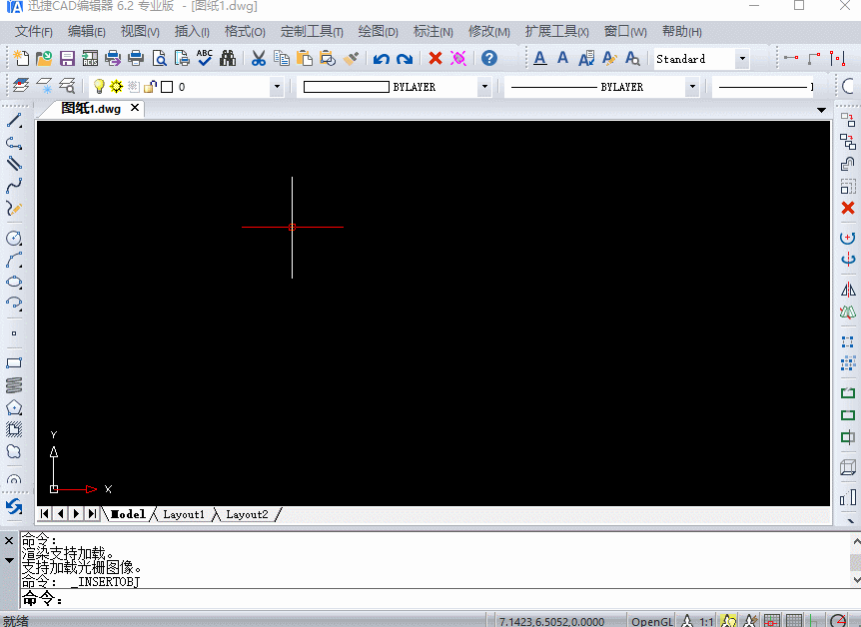Toggle the layer lock padlock
The image size is (861, 627).
click(150, 86)
